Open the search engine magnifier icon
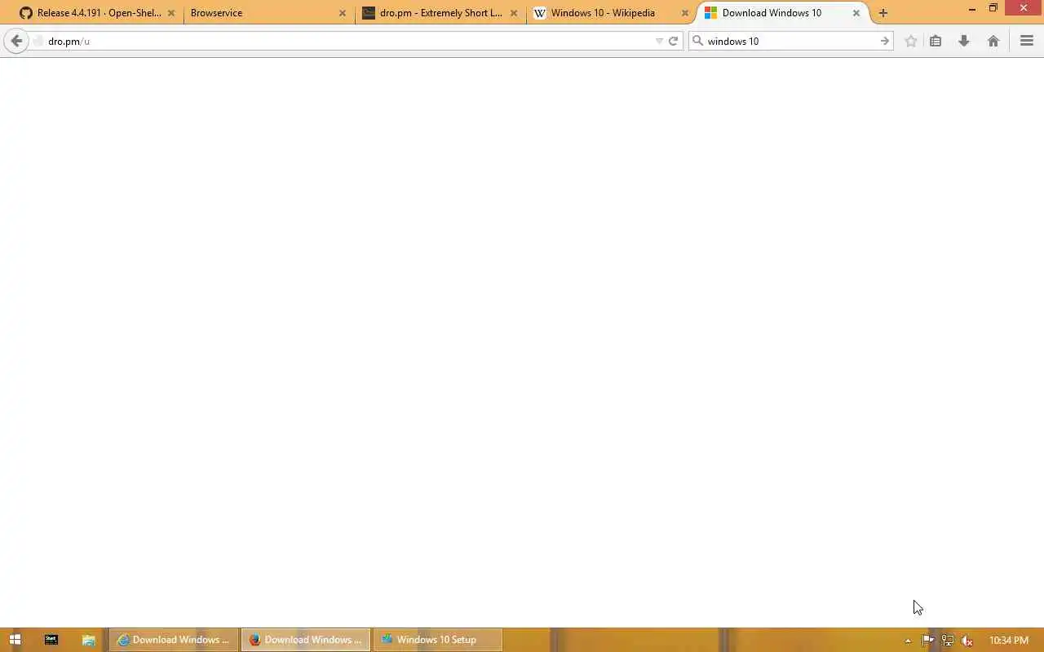 (698, 41)
